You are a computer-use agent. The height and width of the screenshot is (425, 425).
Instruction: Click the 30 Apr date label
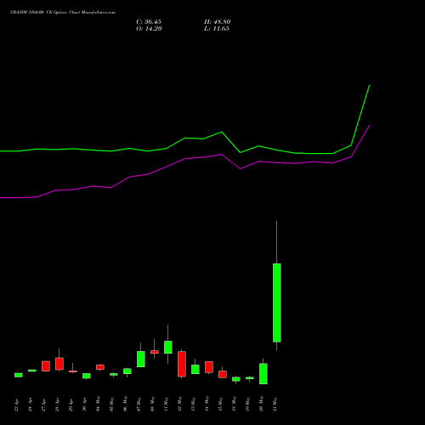(84, 405)
